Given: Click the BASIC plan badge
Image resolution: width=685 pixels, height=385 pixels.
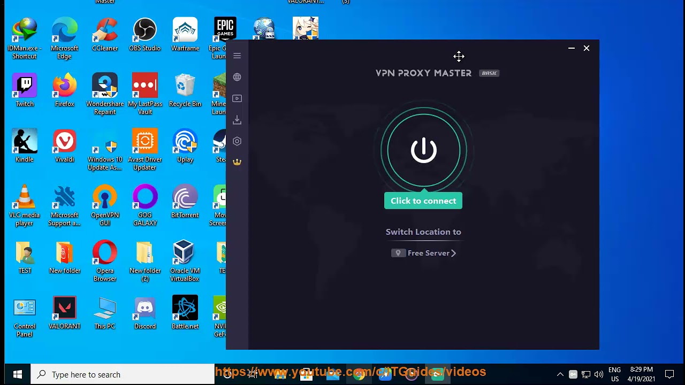Looking at the screenshot, I should coord(489,73).
